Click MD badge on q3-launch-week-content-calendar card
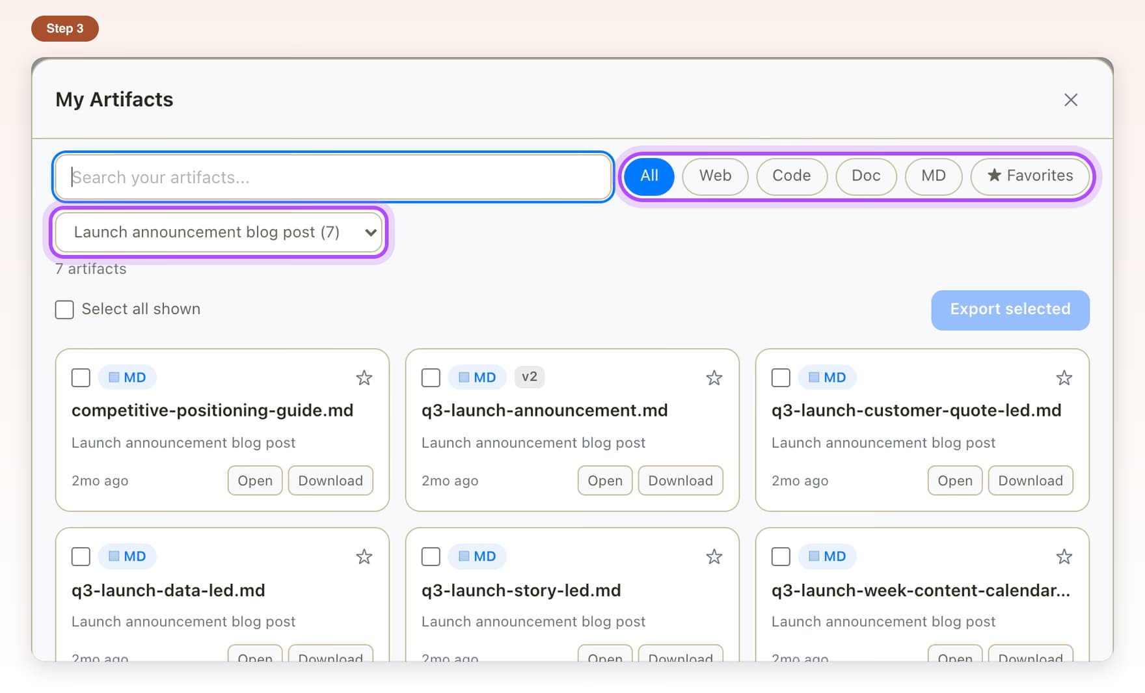Screen dimensions: 1145x693 (x=828, y=556)
